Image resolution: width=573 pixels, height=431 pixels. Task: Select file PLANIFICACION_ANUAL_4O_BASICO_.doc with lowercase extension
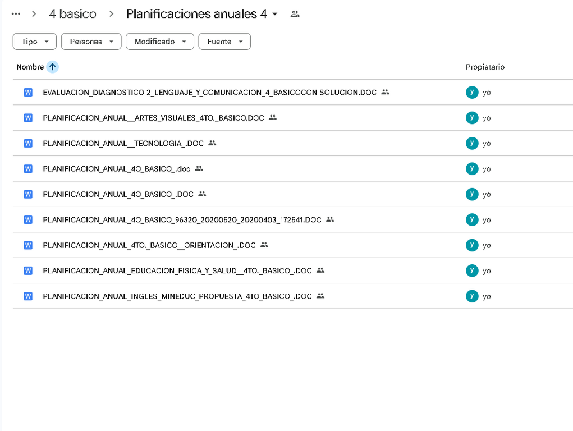[116, 169]
